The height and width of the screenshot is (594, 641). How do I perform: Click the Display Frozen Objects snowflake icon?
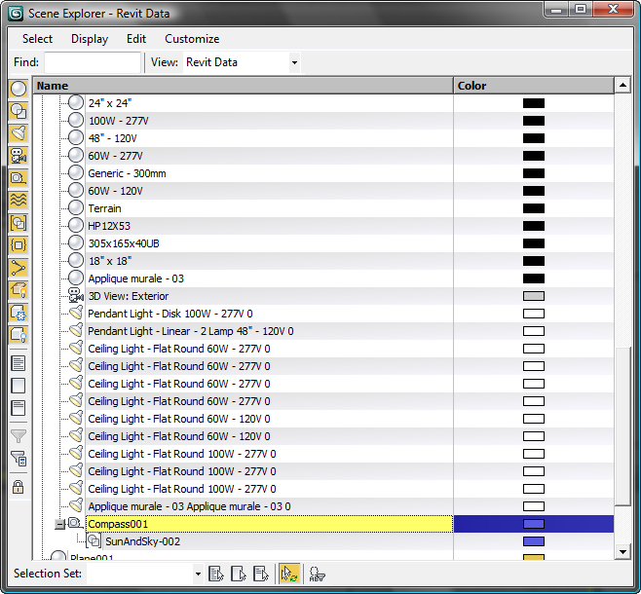tap(19, 313)
